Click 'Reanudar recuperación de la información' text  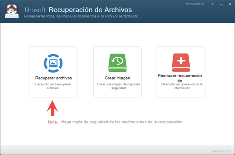[x=182, y=86]
